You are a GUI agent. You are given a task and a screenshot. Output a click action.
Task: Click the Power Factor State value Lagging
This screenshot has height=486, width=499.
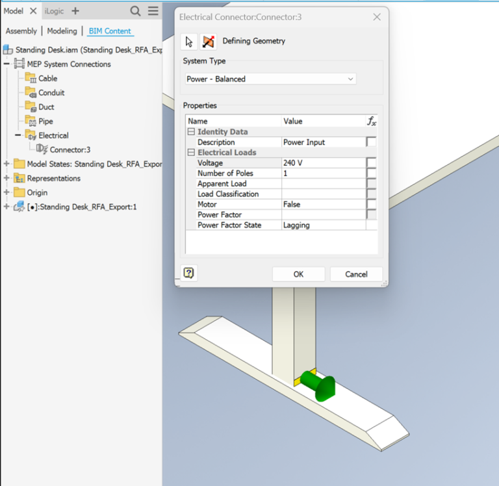tap(324, 225)
